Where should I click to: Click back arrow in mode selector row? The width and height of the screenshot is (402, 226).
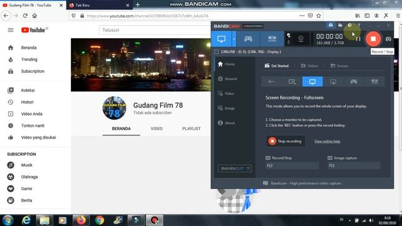[271, 82]
